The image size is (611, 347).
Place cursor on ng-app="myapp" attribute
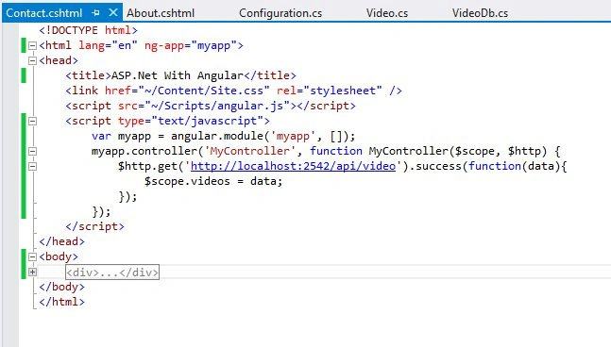point(191,45)
